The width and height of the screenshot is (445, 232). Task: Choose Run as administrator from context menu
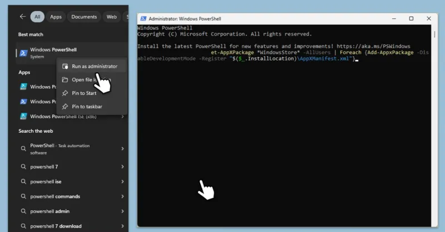pyautogui.click(x=92, y=66)
